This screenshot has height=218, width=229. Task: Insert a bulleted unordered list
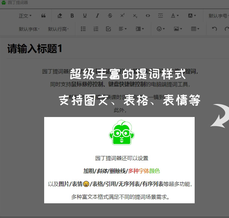click(83, 29)
